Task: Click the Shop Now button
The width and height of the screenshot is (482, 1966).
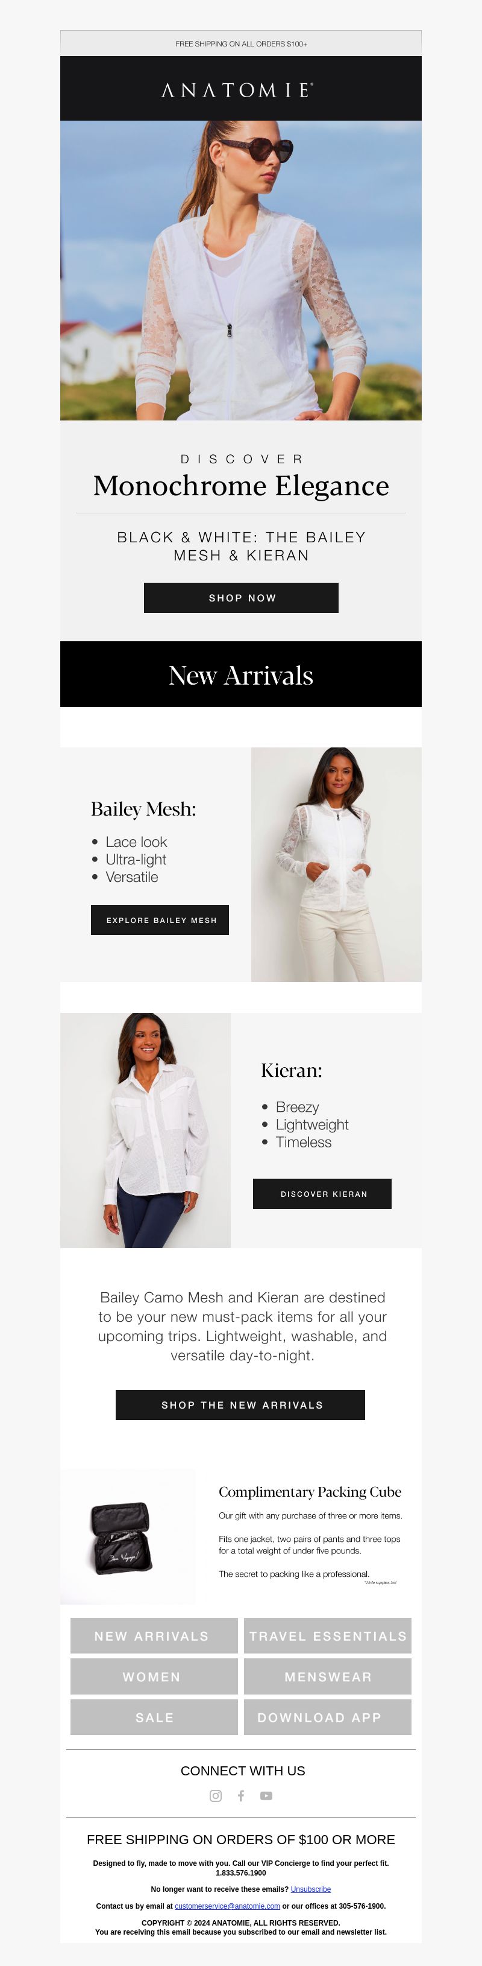Action: (241, 598)
